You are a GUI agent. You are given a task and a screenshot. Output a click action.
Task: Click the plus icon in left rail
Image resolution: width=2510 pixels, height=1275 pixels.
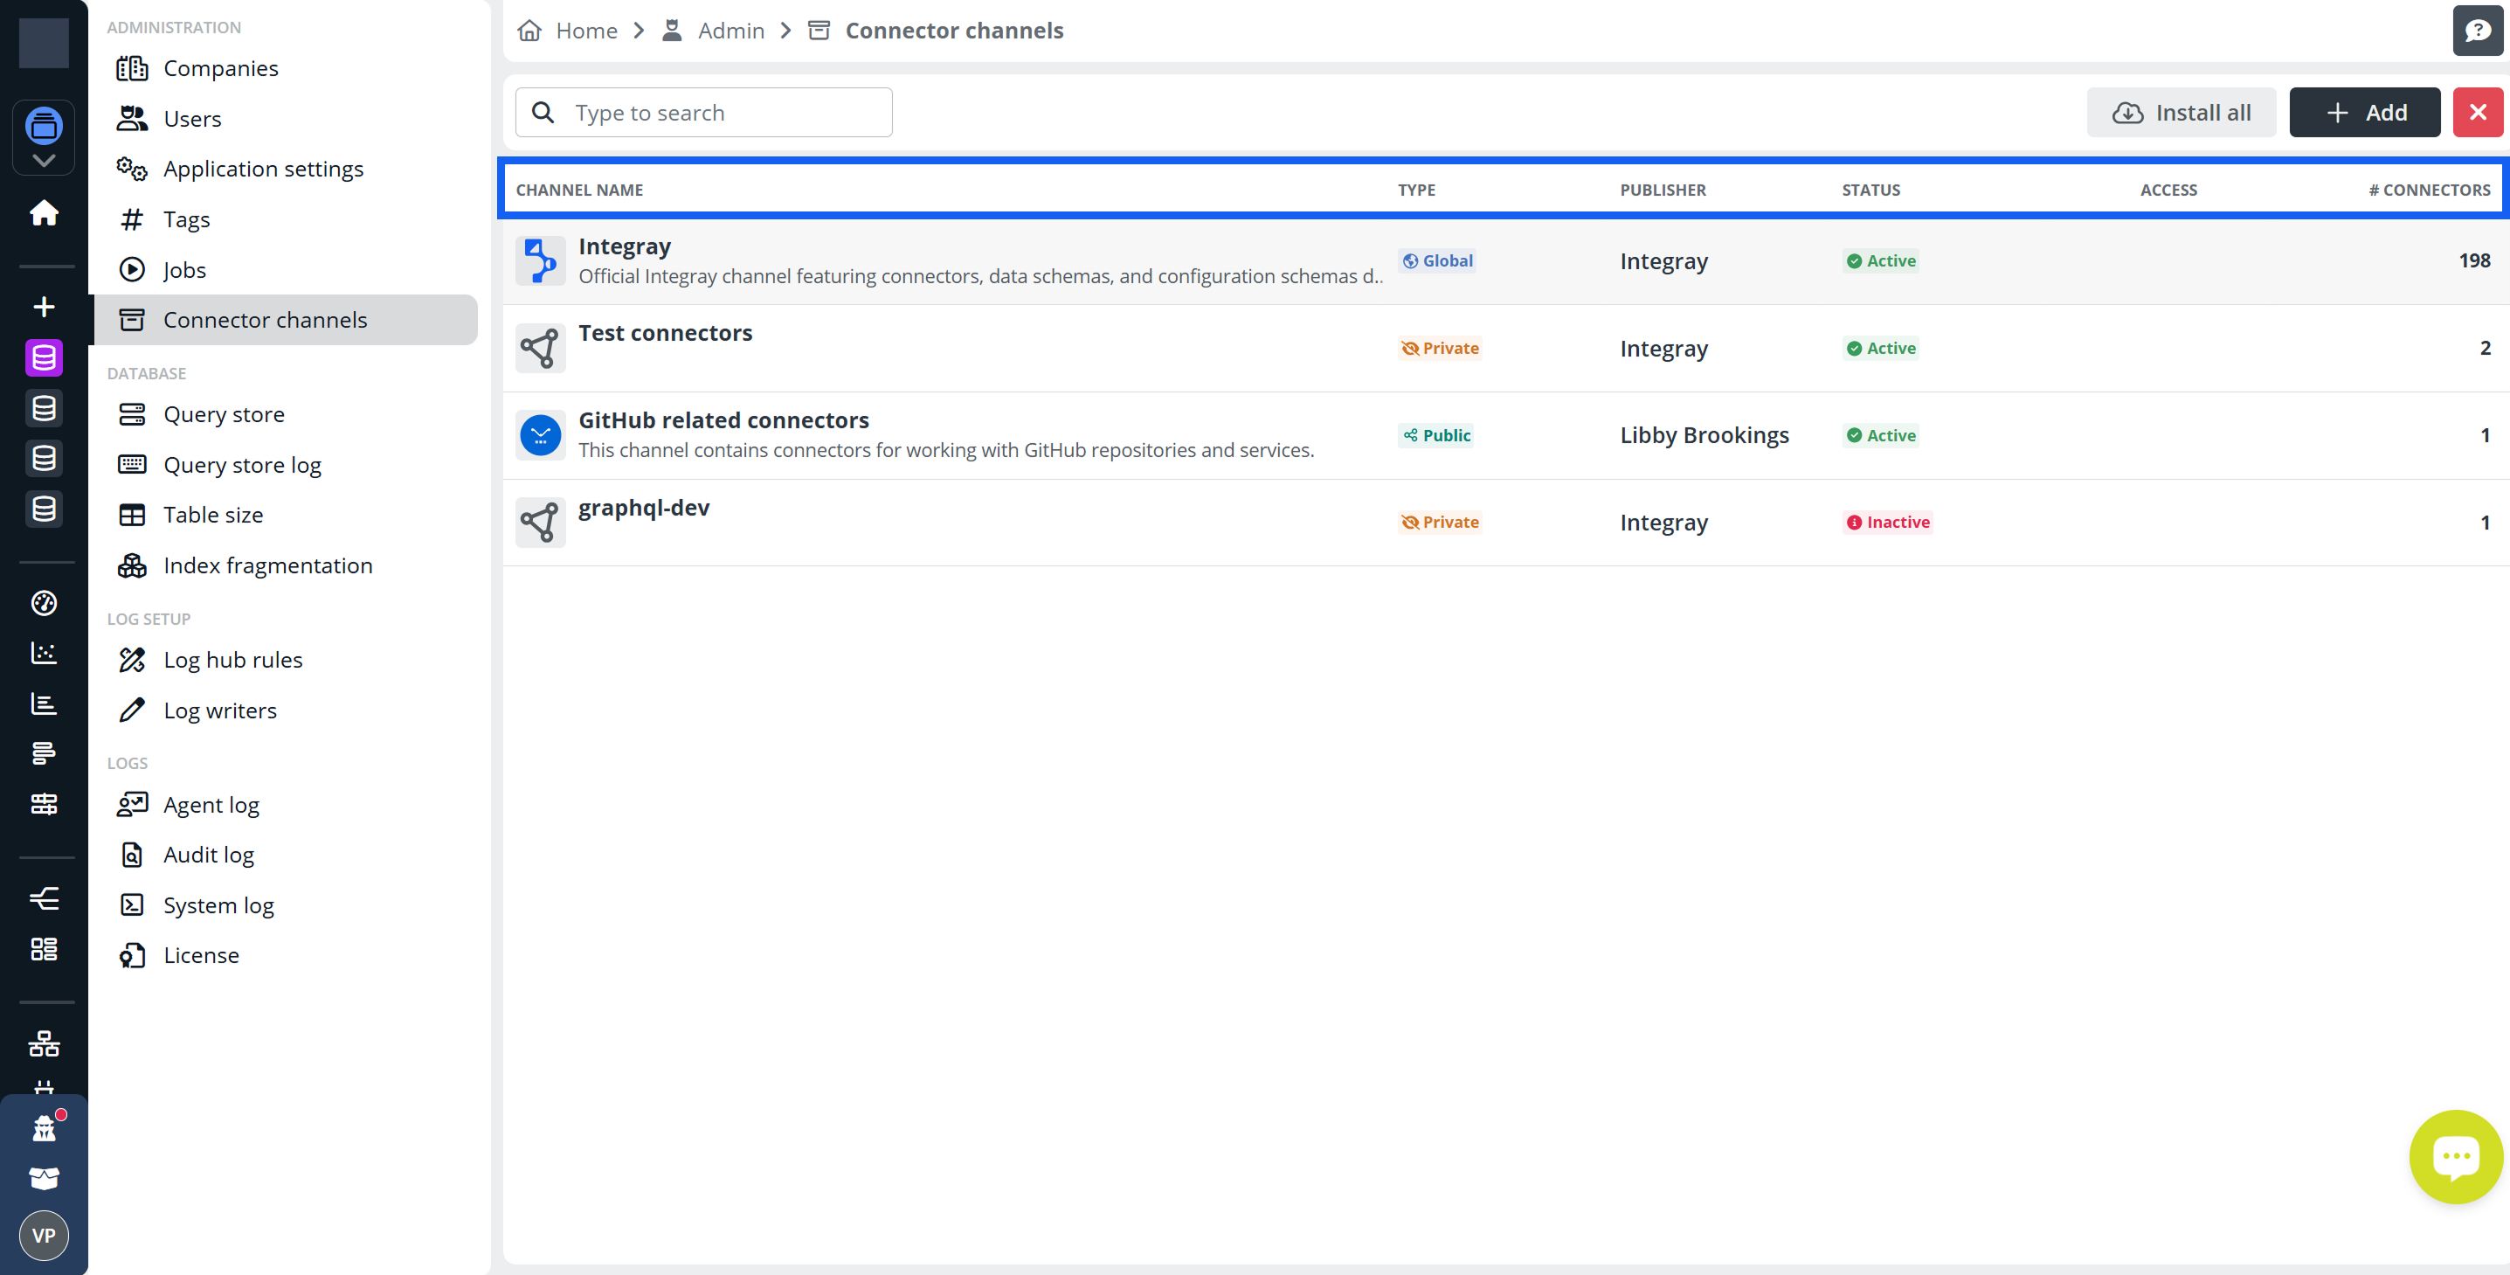(44, 307)
